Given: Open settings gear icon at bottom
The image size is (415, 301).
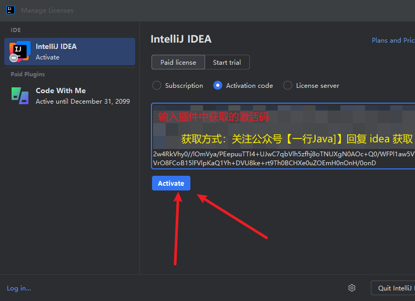Looking at the screenshot, I should point(352,288).
